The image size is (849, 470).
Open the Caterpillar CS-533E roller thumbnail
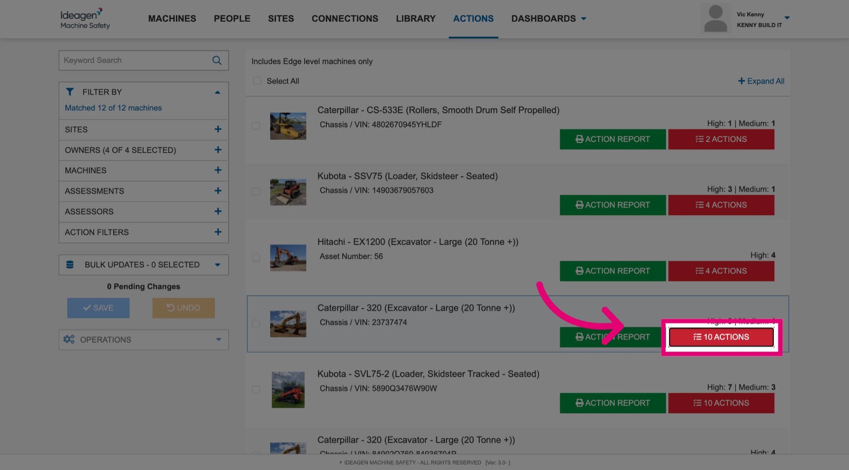[288, 126]
